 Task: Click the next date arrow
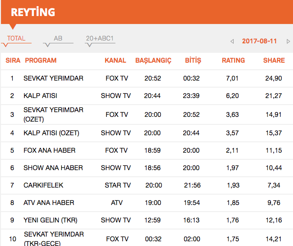pos(288,41)
